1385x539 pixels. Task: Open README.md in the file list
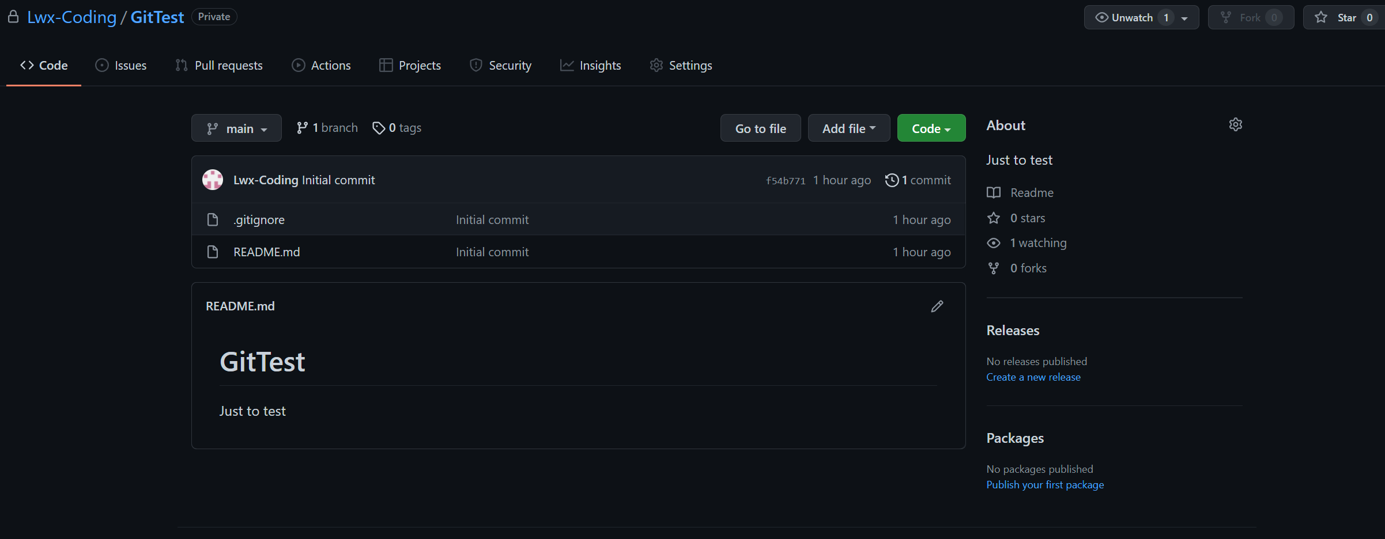[x=267, y=252]
